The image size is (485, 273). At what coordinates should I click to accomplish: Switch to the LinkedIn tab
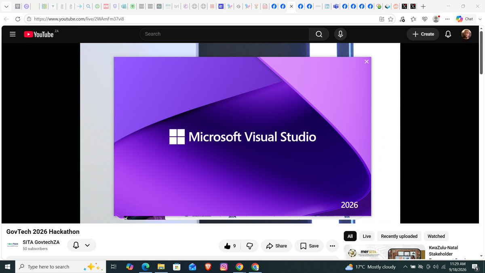[x=327, y=6]
